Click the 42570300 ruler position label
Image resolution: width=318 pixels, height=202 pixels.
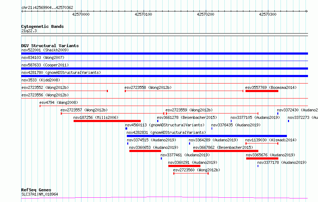pyautogui.click(x=268, y=14)
